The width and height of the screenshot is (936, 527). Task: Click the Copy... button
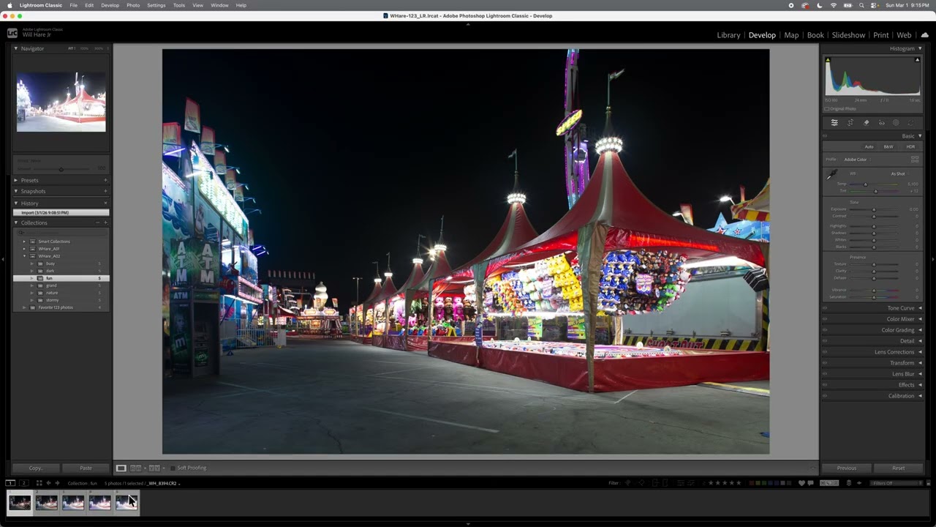click(x=36, y=468)
